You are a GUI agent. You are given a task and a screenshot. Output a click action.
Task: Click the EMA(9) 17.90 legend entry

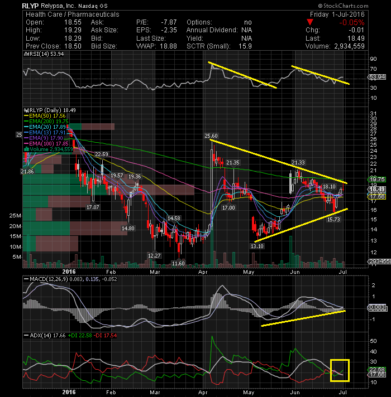[44, 138]
